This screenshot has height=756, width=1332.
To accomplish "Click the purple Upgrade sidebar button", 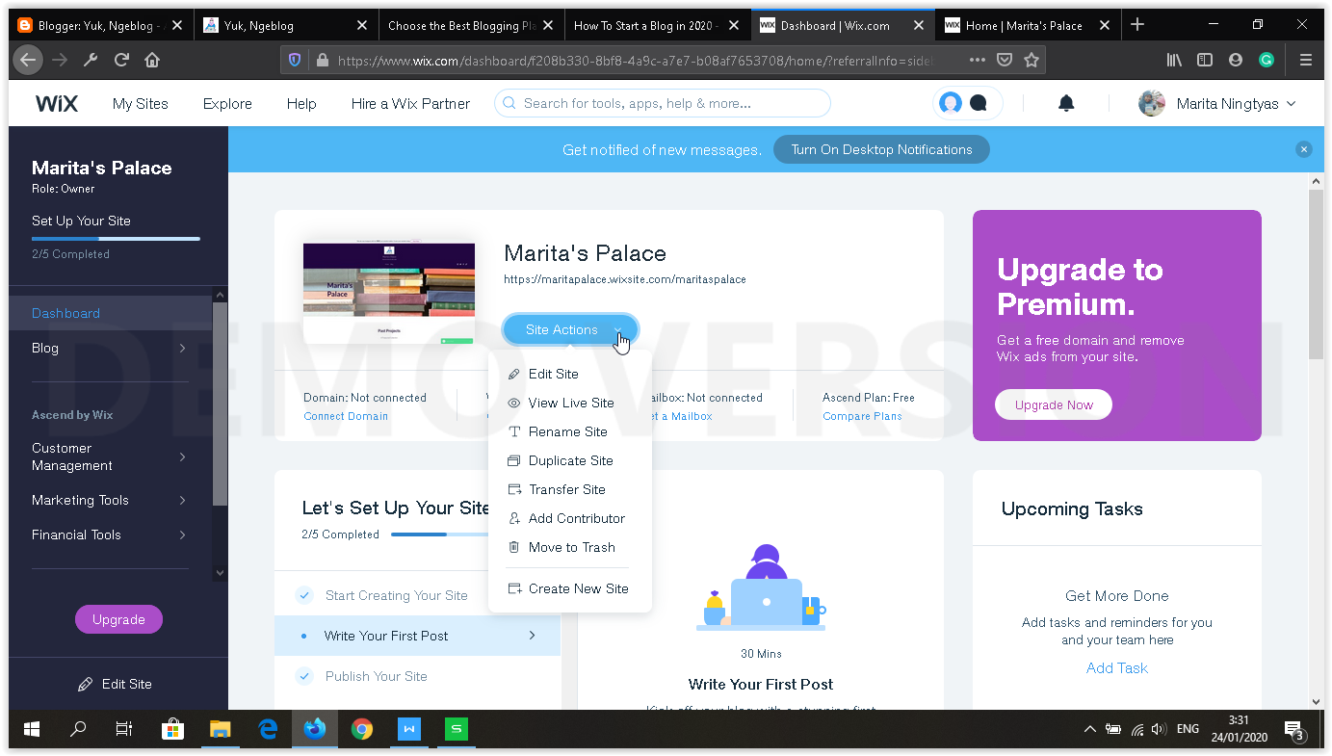I will 118,619.
